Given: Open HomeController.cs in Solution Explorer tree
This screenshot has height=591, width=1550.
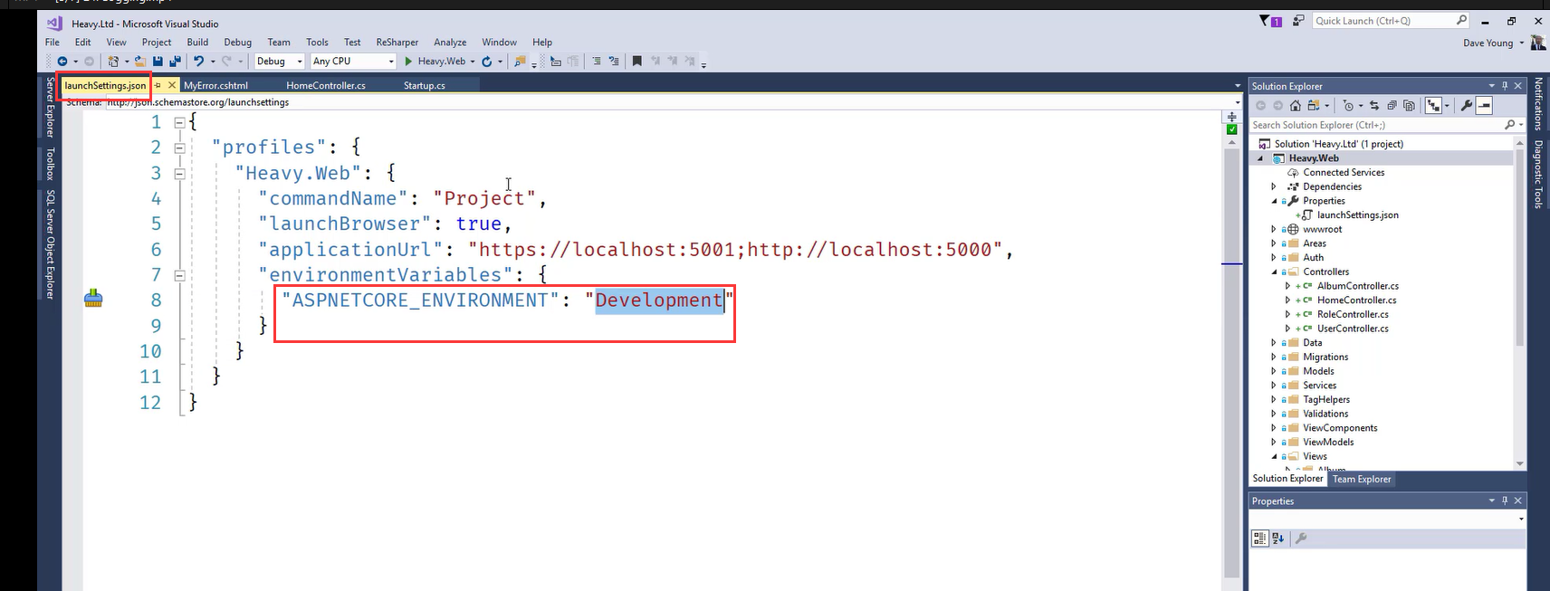Looking at the screenshot, I should (1356, 300).
